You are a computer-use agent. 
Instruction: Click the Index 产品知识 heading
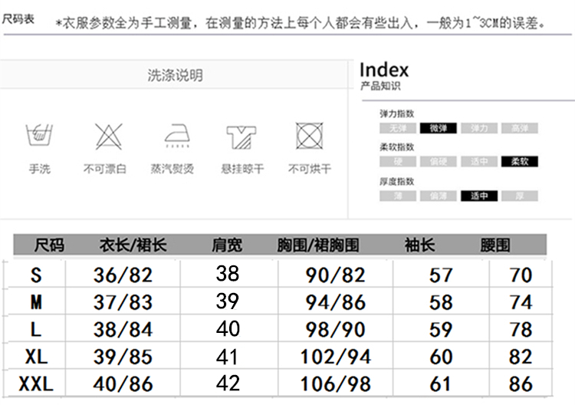[384, 76]
